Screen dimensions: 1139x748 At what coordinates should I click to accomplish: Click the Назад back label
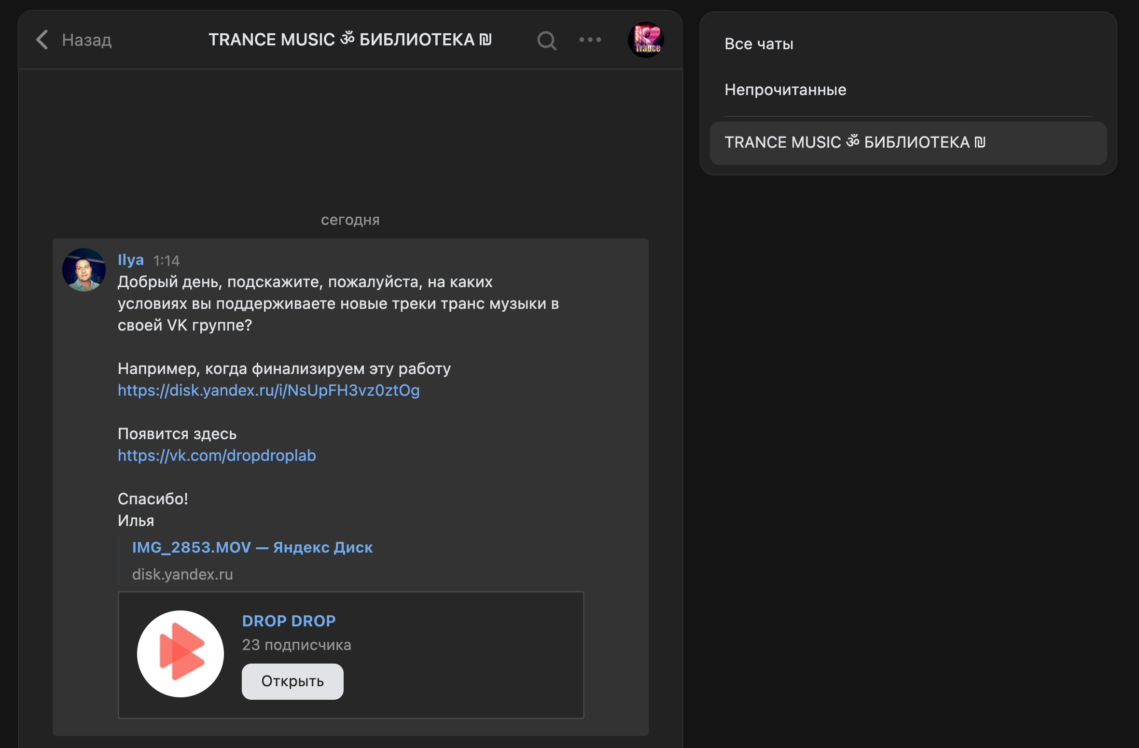(x=87, y=40)
